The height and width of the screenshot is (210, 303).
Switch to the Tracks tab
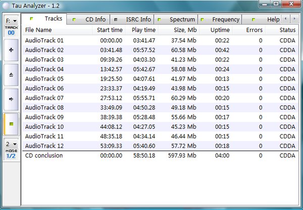point(44,19)
